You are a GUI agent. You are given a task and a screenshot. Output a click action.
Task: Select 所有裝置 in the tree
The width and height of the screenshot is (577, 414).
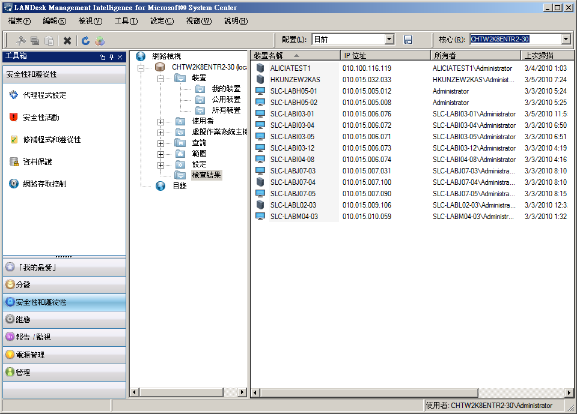click(x=226, y=110)
